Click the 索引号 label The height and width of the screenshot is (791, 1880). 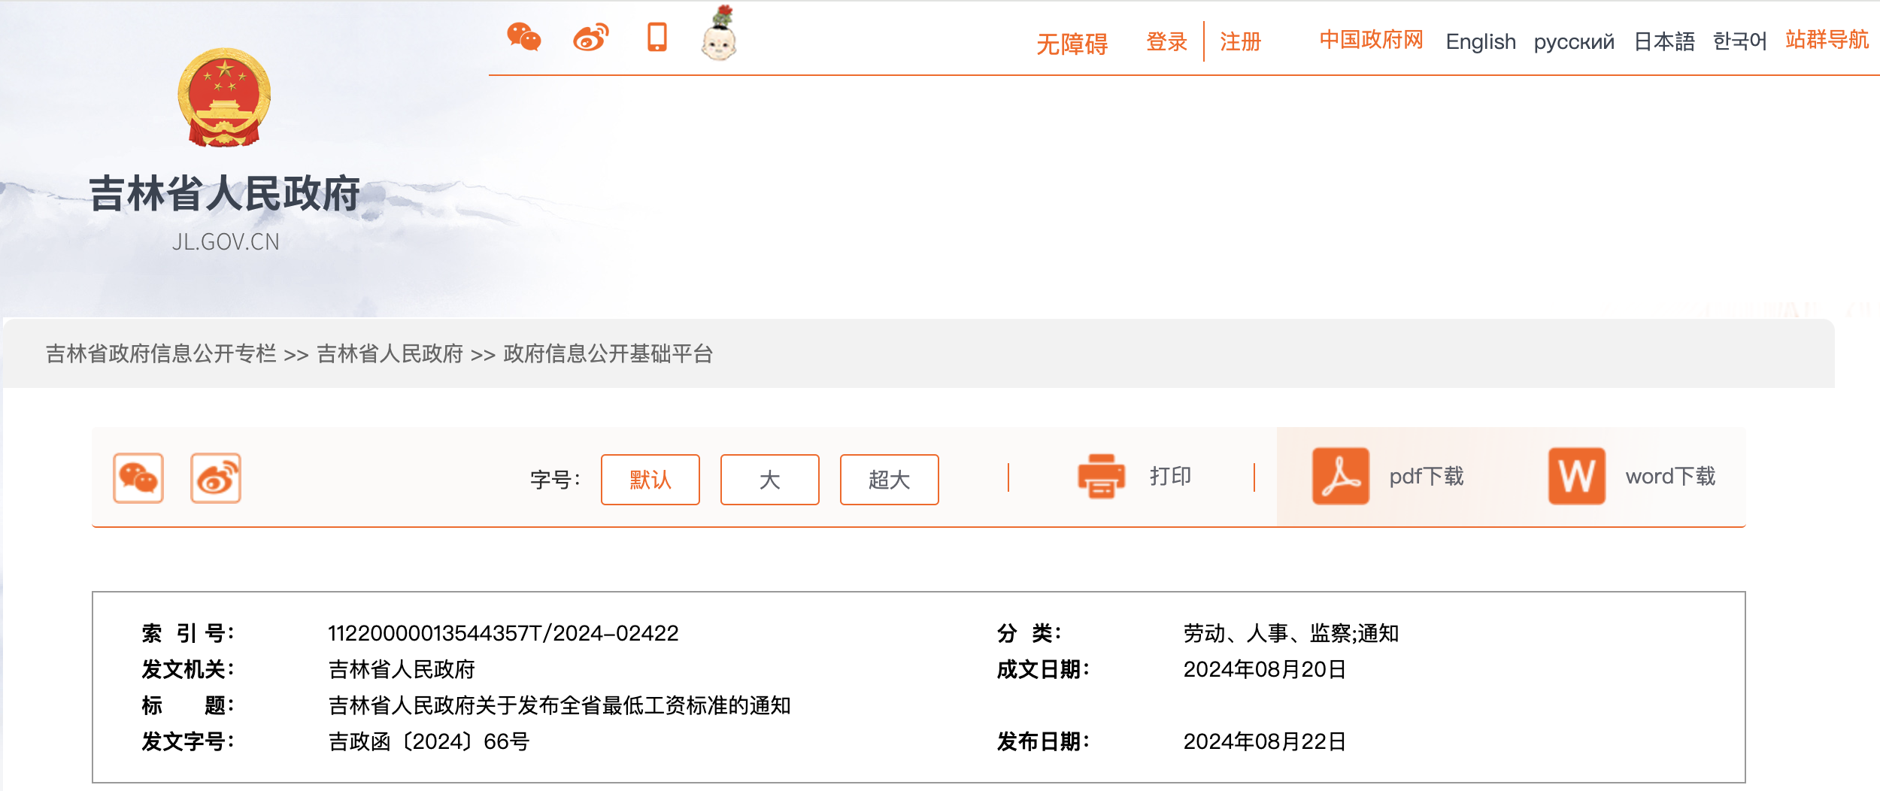tap(188, 633)
